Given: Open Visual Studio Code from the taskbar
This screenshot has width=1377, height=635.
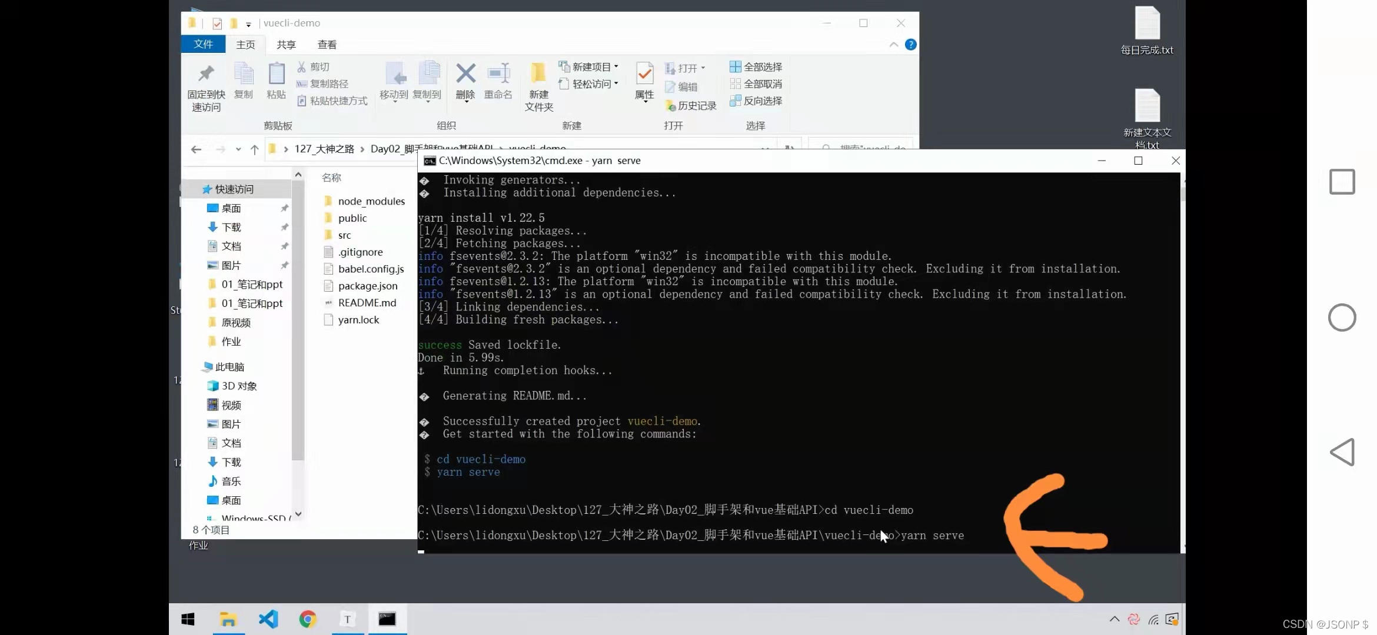Looking at the screenshot, I should 268,619.
